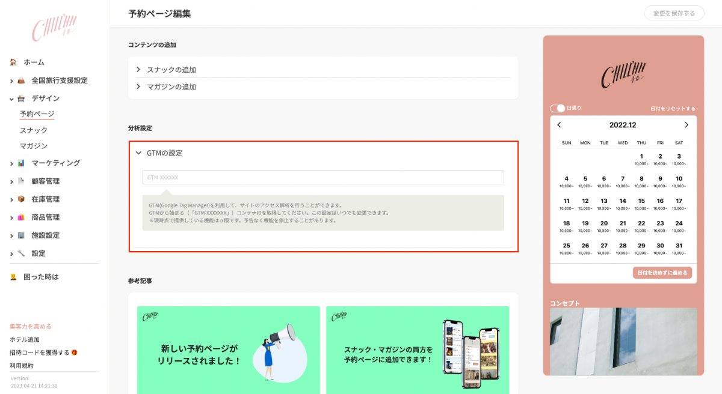Click the home icon beside ホーム

pyautogui.click(x=13, y=62)
